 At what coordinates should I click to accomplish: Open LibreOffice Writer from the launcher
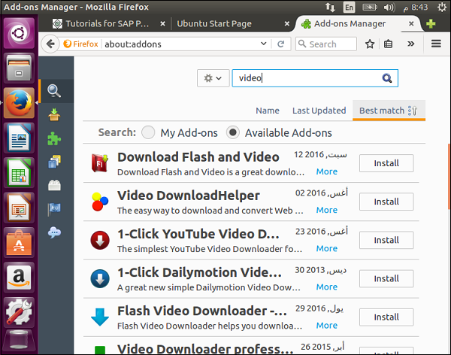coord(19,138)
